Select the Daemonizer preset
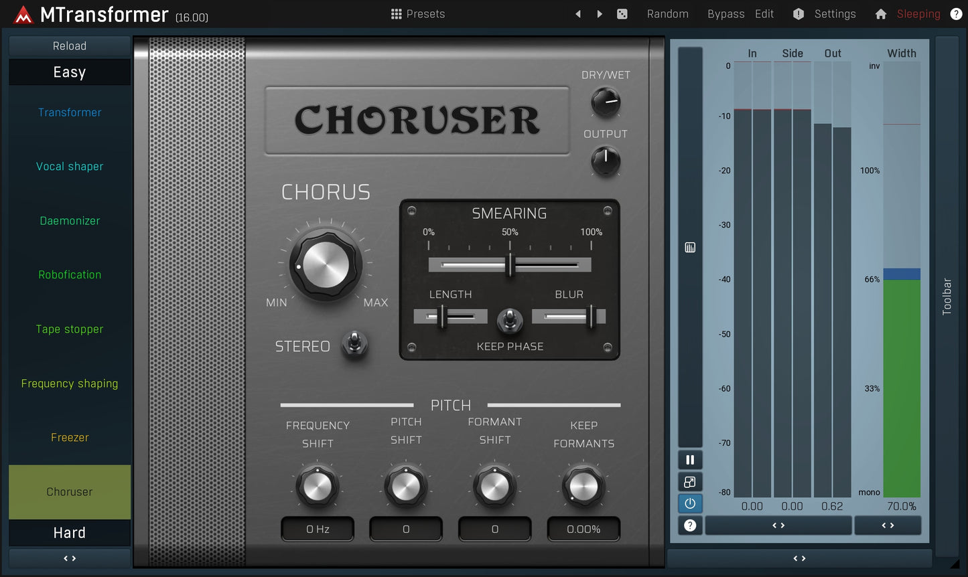The image size is (968, 577). (69, 220)
